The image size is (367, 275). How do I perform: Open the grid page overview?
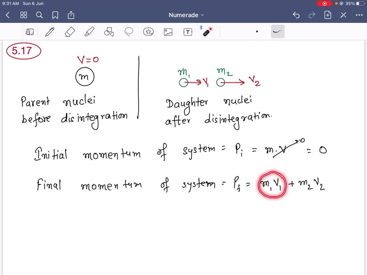[24, 15]
